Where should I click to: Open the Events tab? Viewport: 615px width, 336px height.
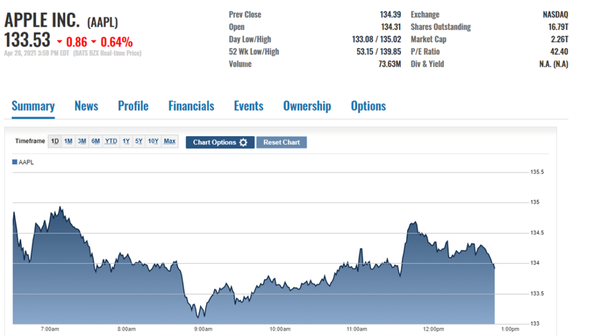pos(249,106)
